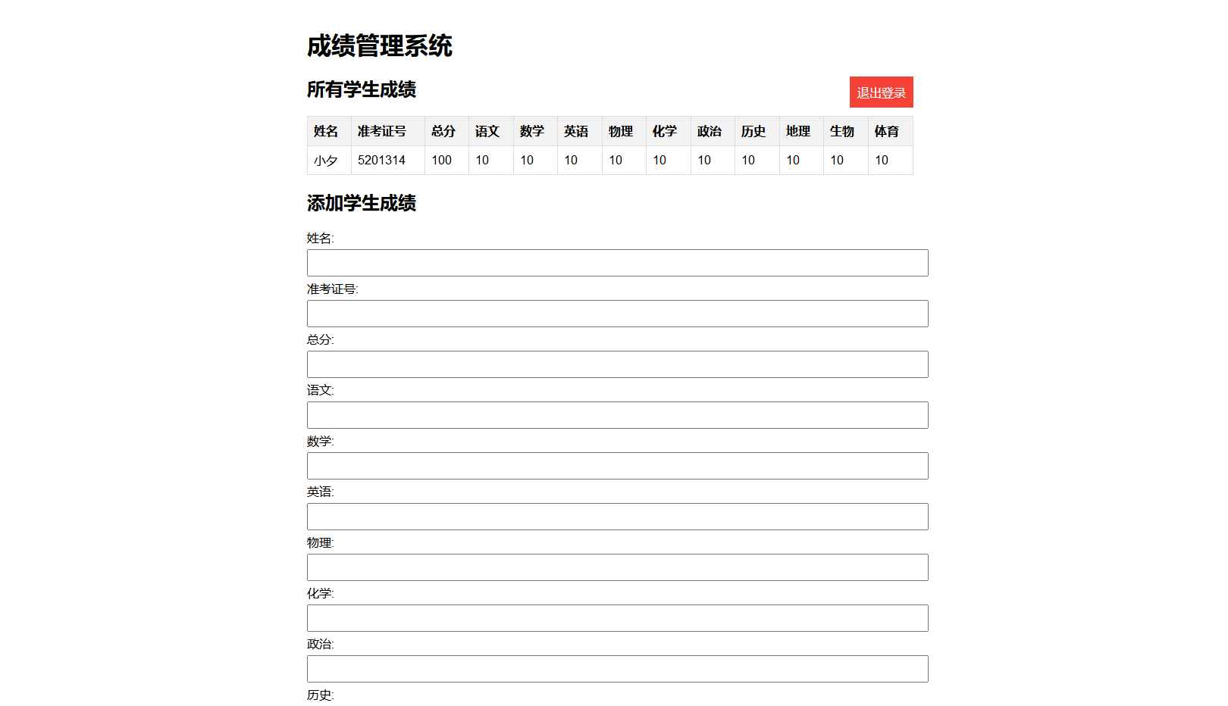Screen dimensions: 1228x706
Task: Click the exam number 5201314 cell
Action: tap(381, 160)
